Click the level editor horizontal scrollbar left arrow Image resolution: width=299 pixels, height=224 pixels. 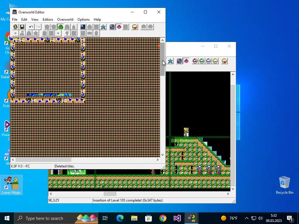pyautogui.click(x=51, y=194)
